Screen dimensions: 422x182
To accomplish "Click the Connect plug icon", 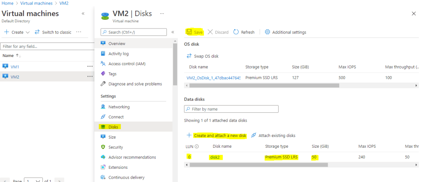I will coord(103,117).
